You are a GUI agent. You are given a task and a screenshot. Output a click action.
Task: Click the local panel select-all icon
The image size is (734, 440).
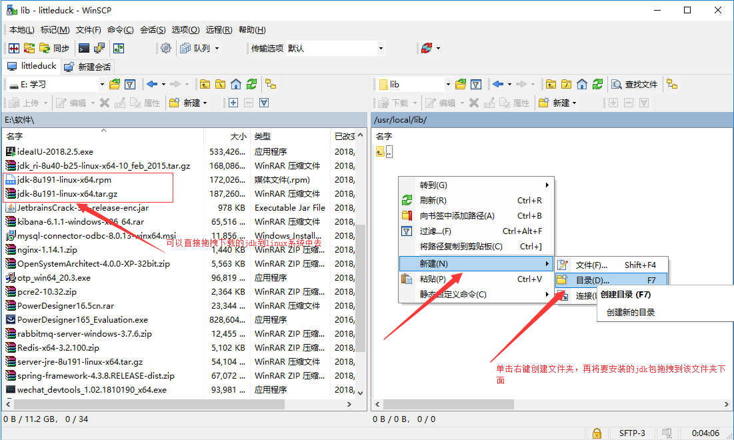point(264,103)
